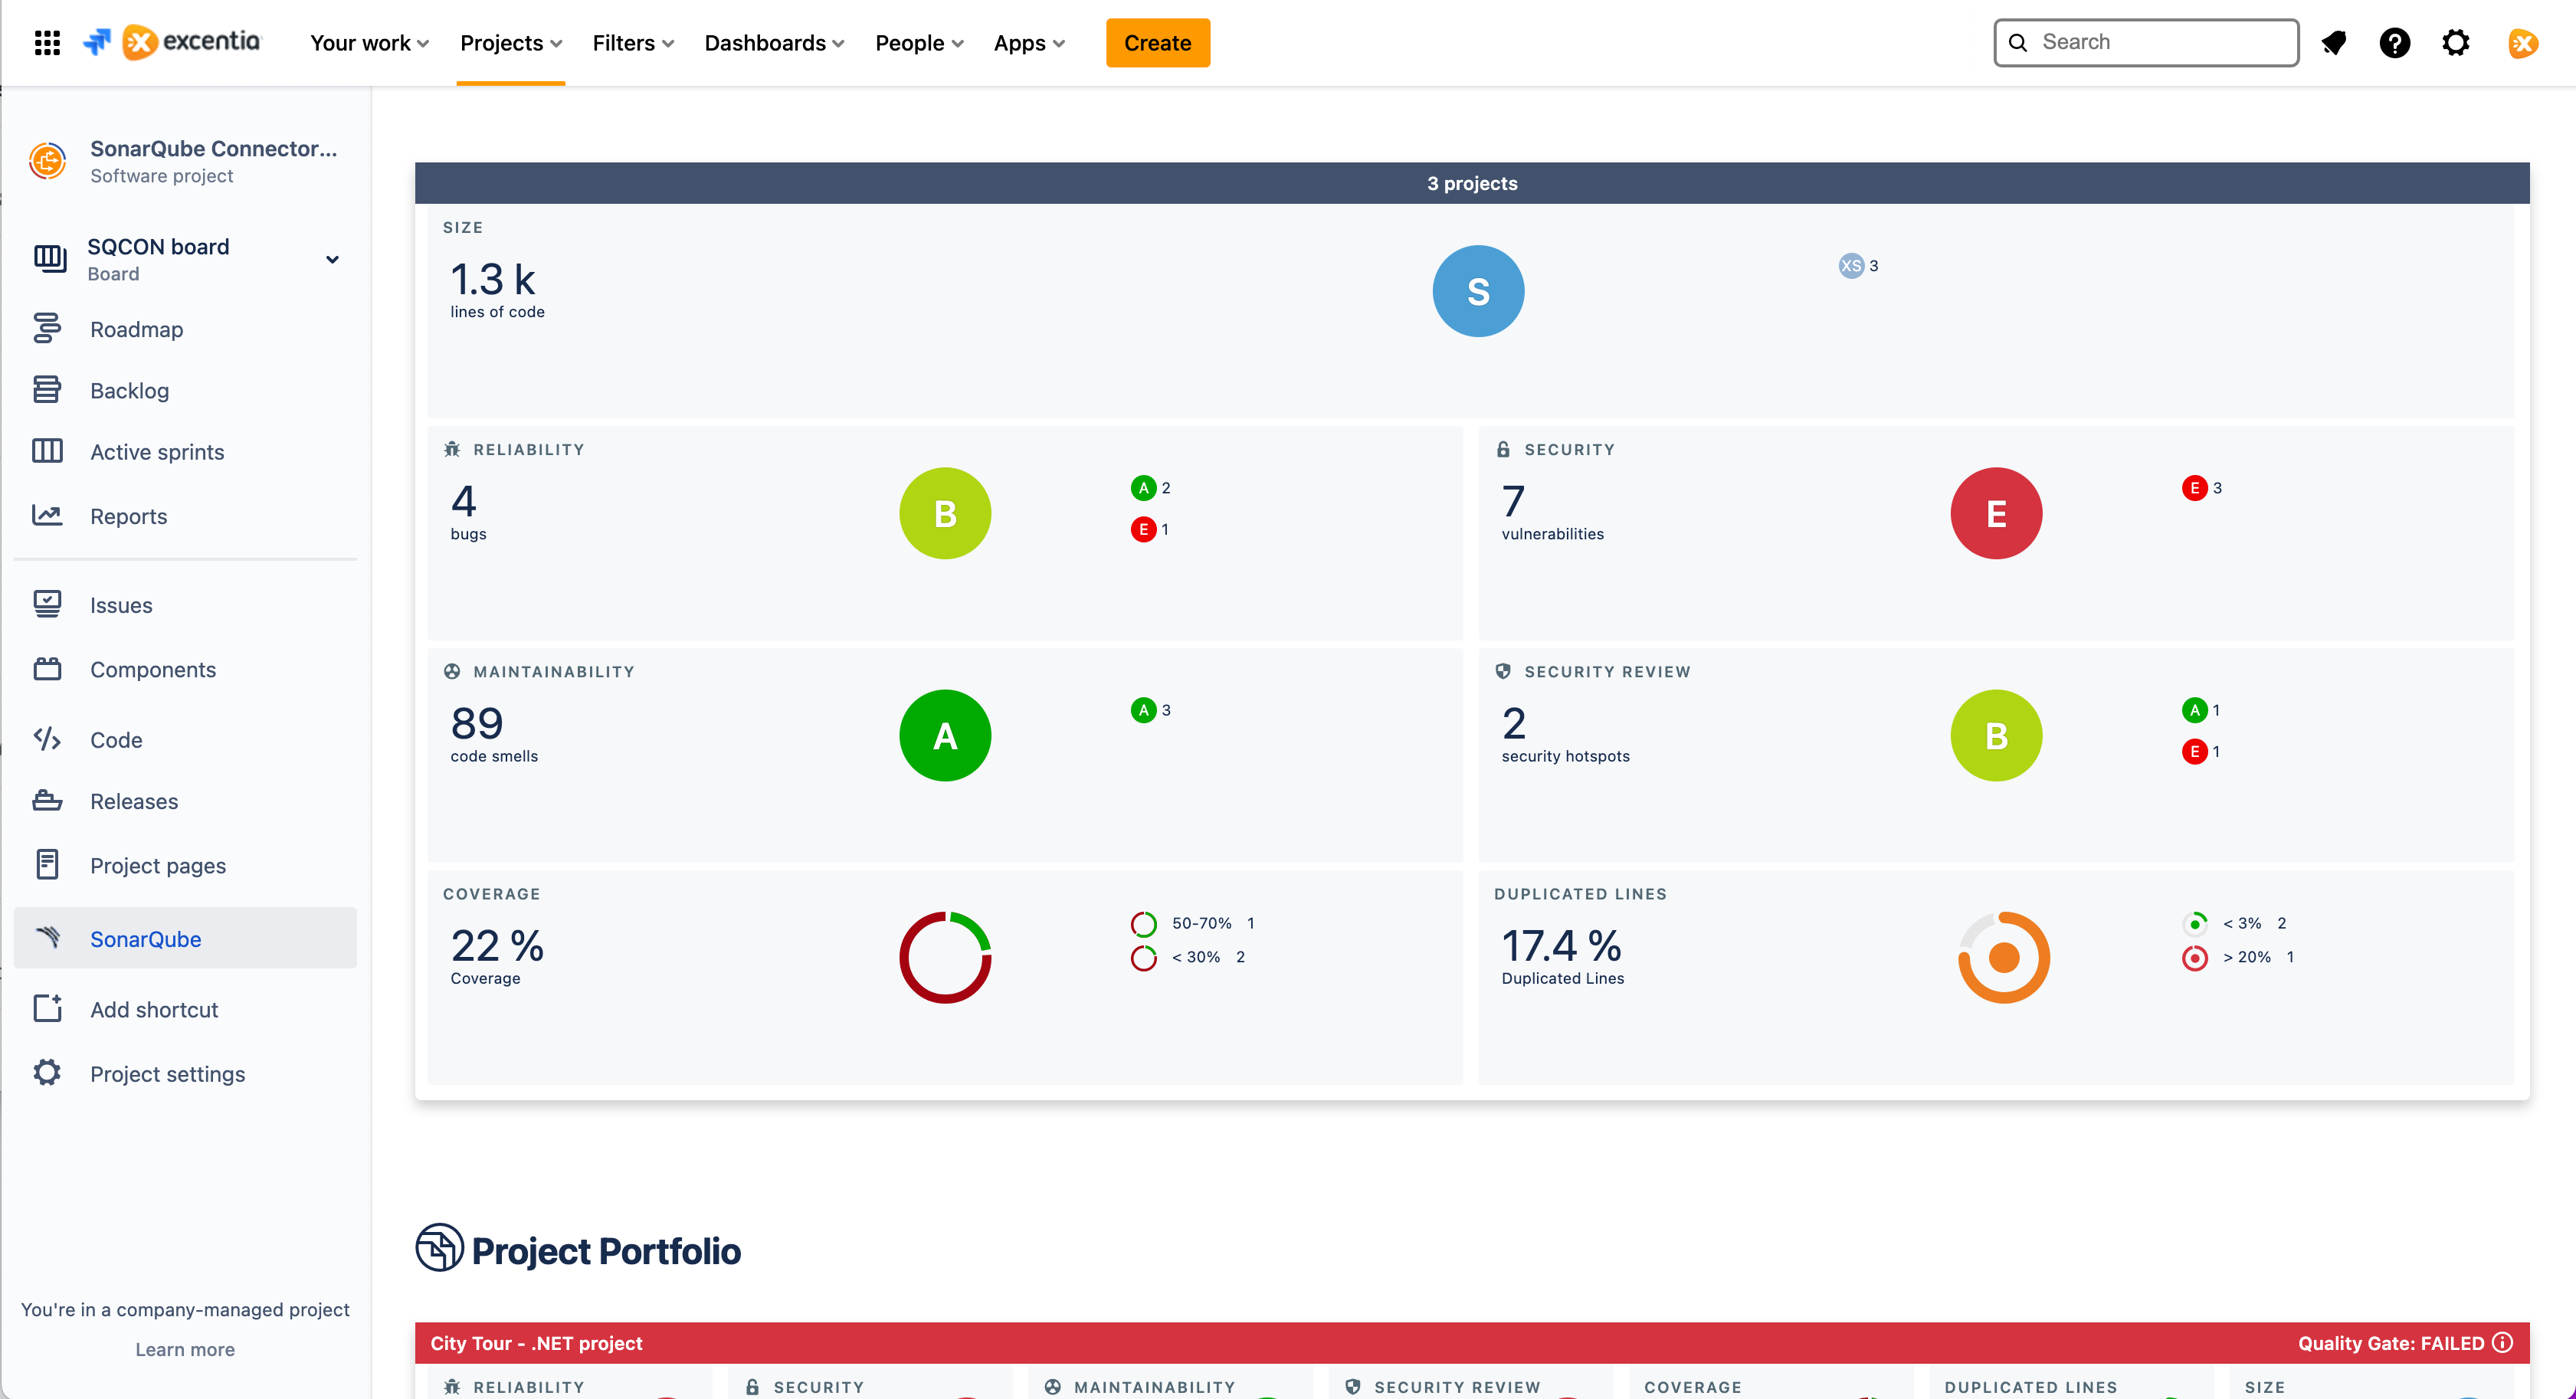Click the Learn more link
Image resolution: width=2576 pixels, height=1399 pixels.
(x=185, y=1349)
